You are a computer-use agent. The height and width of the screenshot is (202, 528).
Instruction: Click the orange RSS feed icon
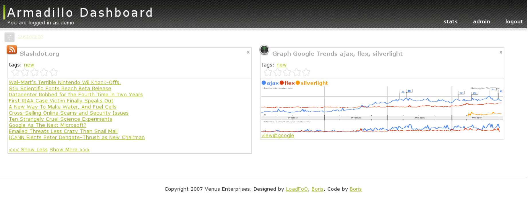coord(12,50)
